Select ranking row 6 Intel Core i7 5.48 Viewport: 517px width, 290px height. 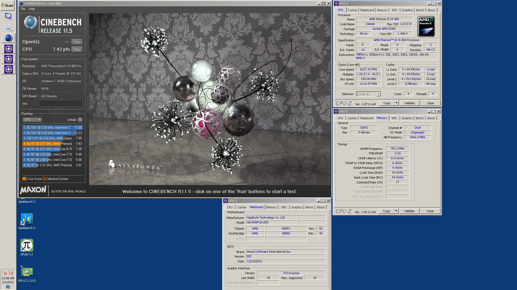point(53,154)
